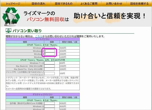This screenshot has height=110, width=152.
Task: Open お問い合わせ menu item
Action: click(x=114, y=4)
